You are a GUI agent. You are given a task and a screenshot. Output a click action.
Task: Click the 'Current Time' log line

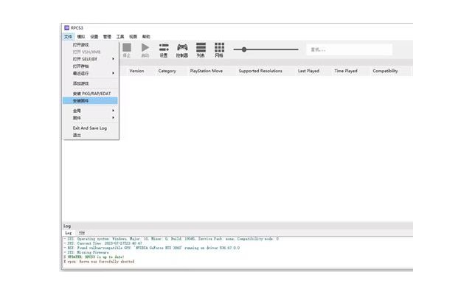[x=103, y=243]
